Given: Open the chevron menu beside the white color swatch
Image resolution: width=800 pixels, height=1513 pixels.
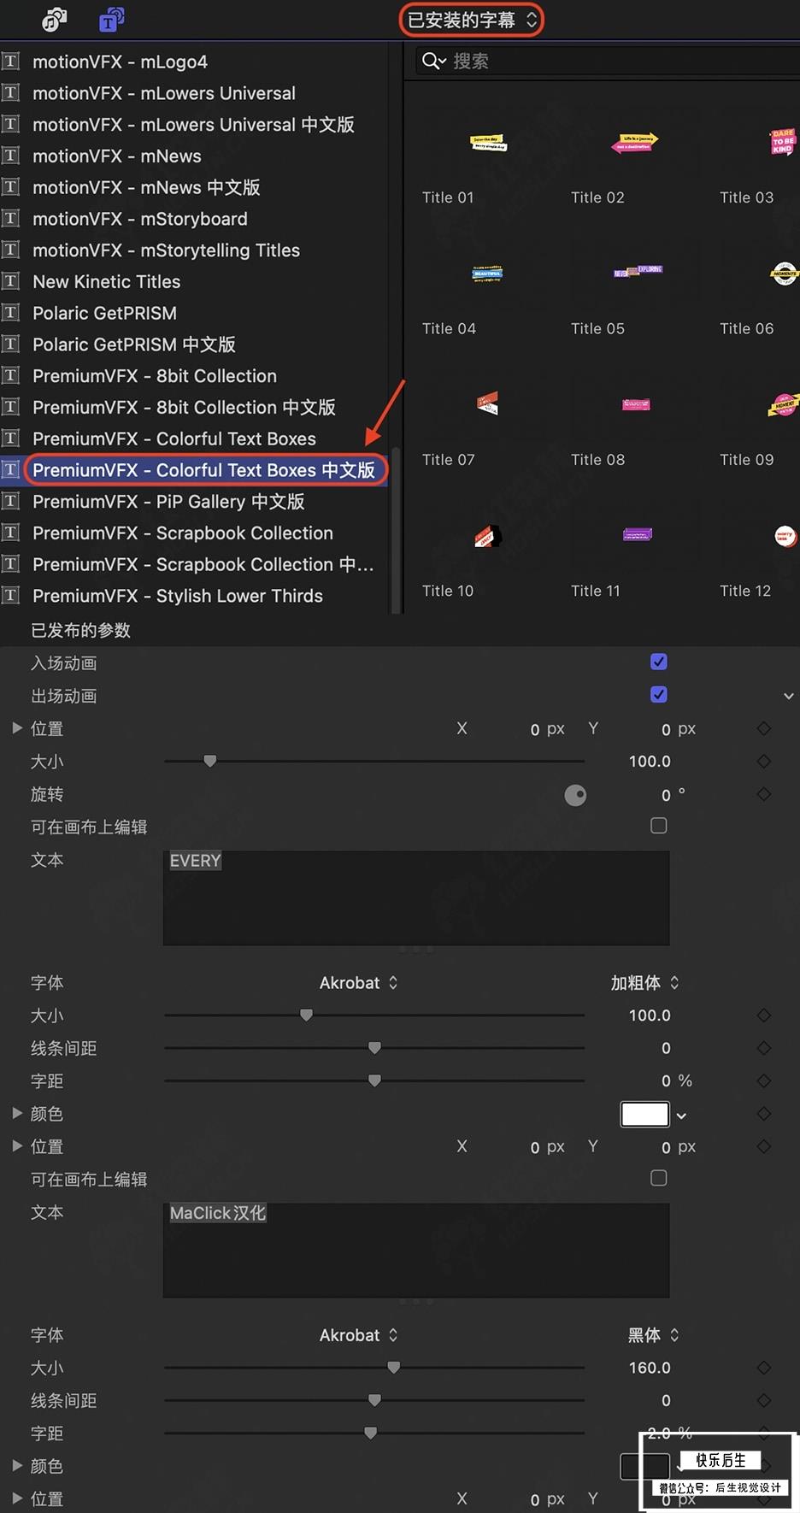Looking at the screenshot, I should coord(681,1116).
